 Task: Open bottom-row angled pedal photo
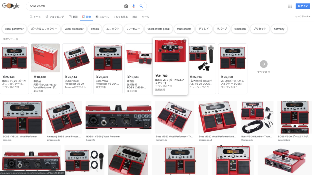(x=128, y=160)
